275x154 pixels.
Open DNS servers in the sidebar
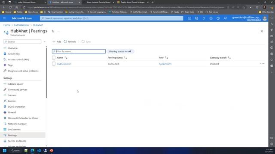14,130
